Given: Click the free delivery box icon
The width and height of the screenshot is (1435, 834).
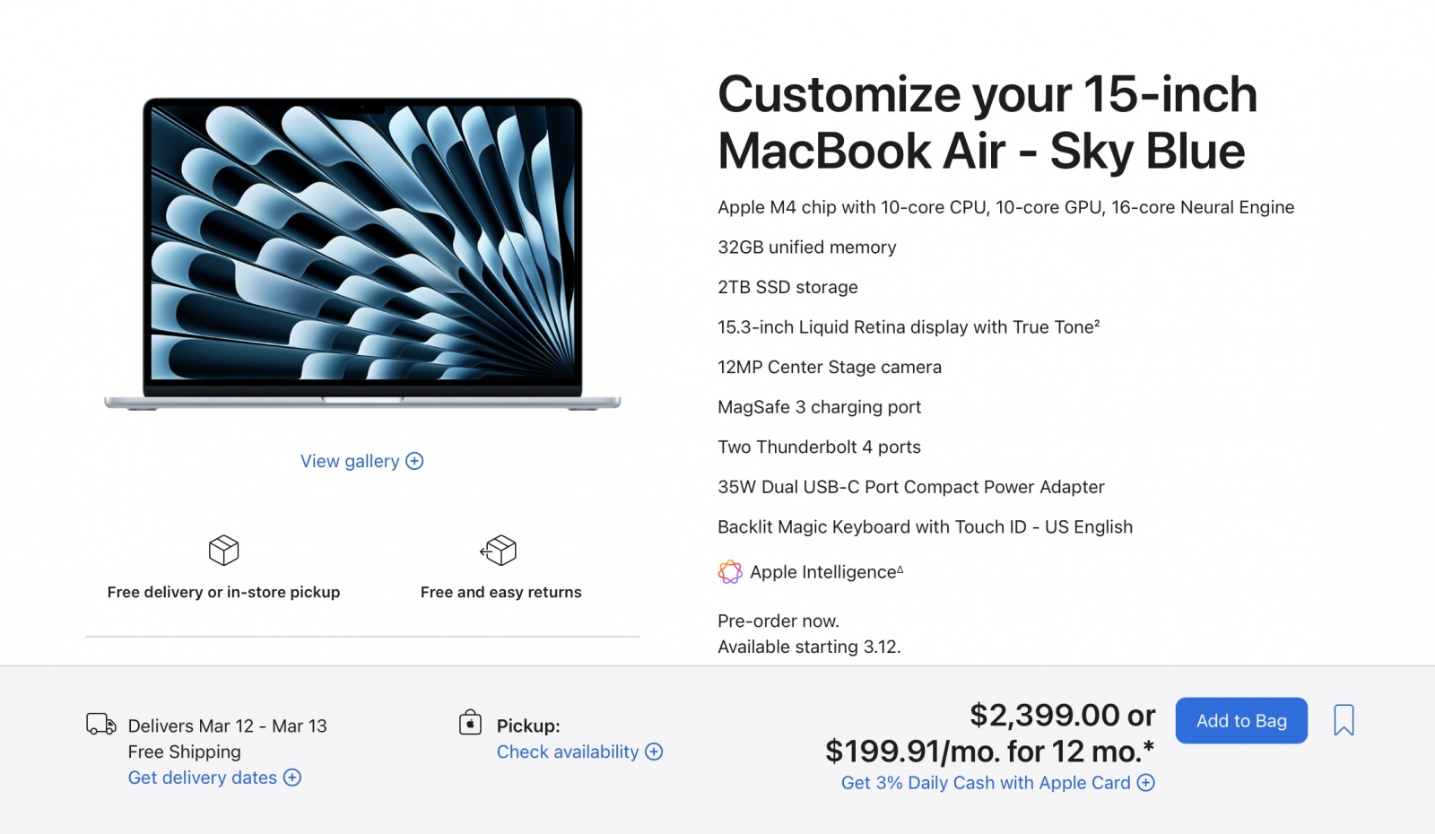Looking at the screenshot, I should tap(223, 550).
